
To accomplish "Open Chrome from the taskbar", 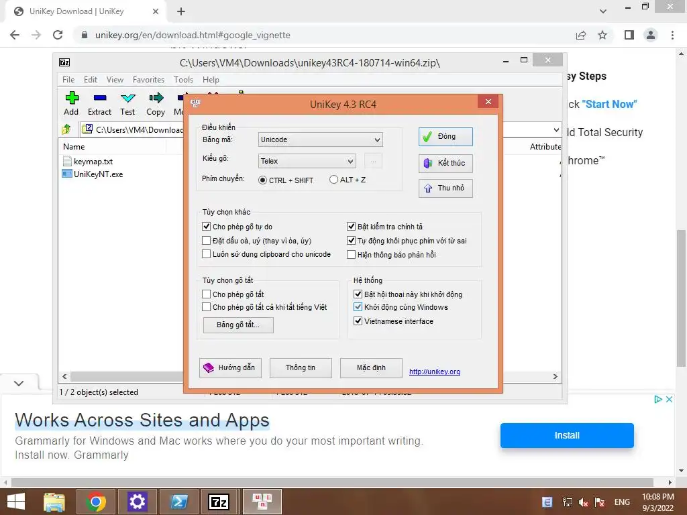I will [x=96, y=502].
